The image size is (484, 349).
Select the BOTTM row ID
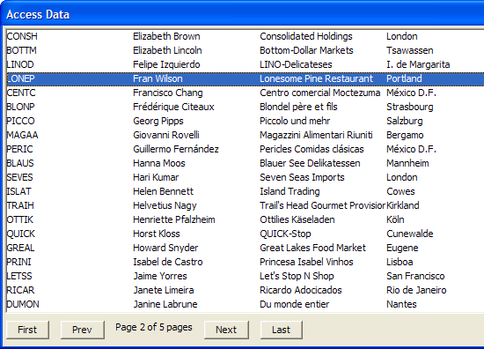point(22,50)
